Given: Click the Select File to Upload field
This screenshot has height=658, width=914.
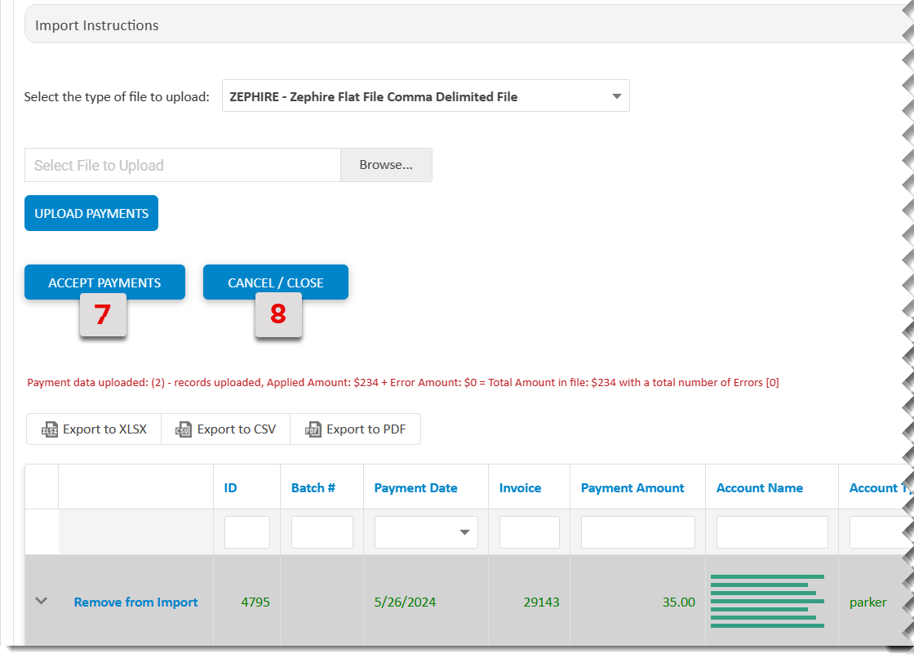Looking at the screenshot, I should pyautogui.click(x=181, y=164).
